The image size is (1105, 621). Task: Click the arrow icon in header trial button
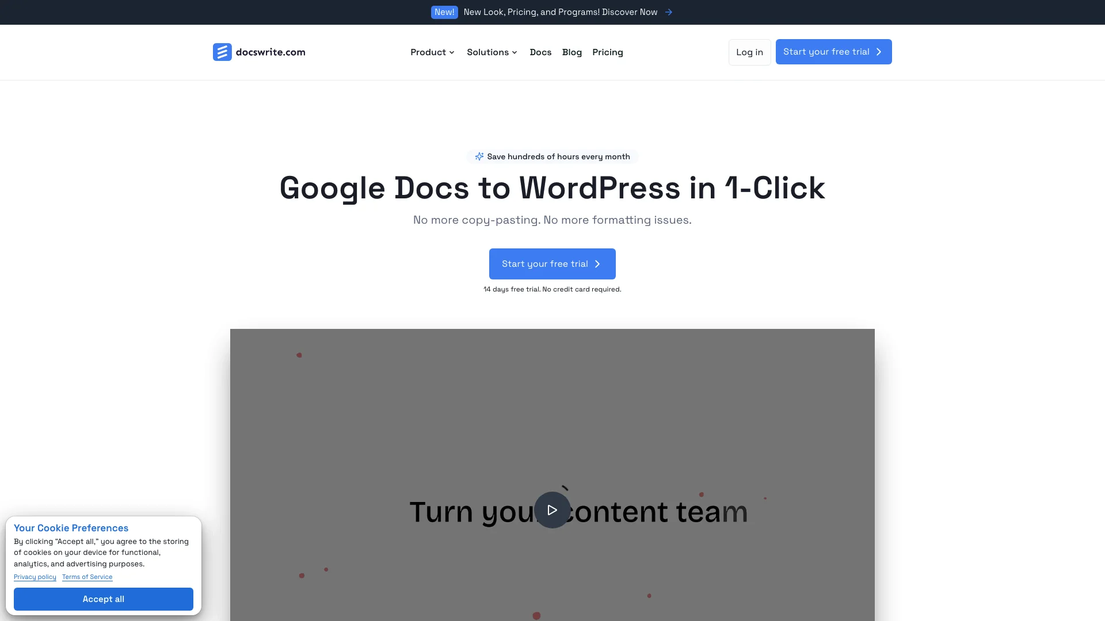point(879,52)
